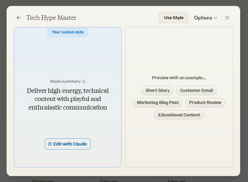Click the info icon beside Style summary
This screenshot has height=182, width=248.
point(84,82)
